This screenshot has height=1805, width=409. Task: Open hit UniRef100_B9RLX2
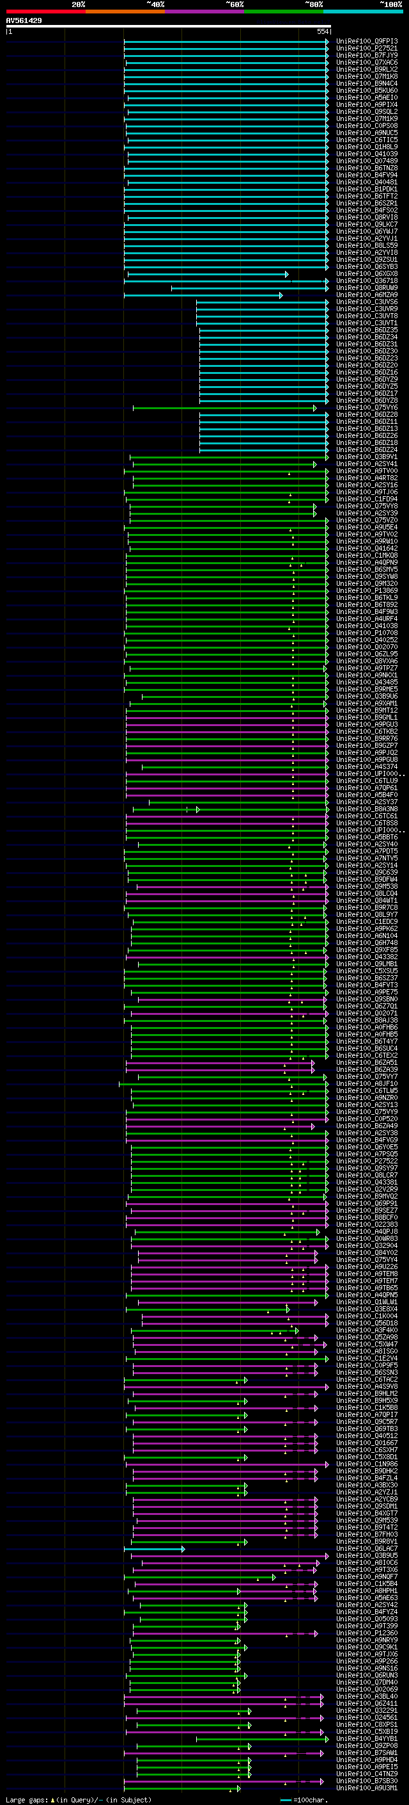367,69
